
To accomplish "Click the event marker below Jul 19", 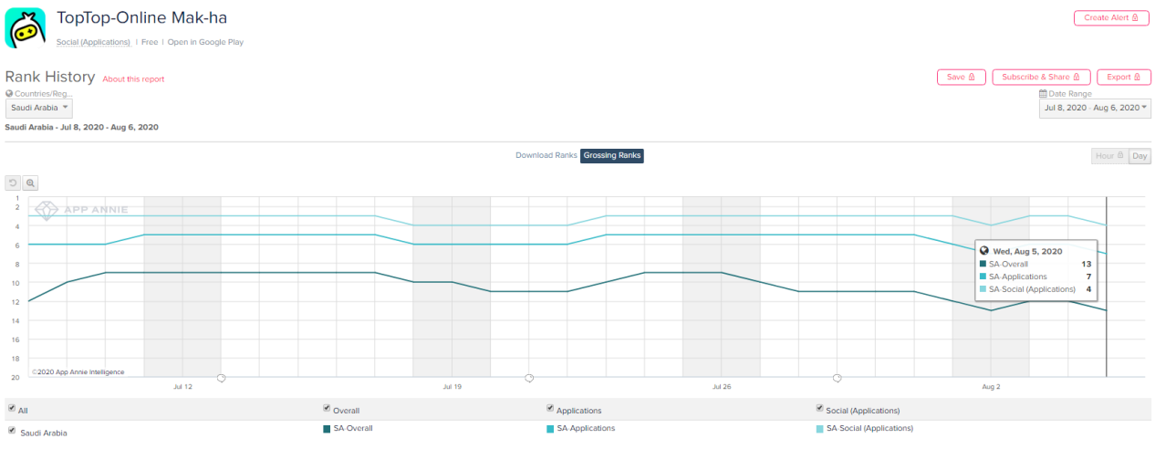I will (x=528, y=378).
